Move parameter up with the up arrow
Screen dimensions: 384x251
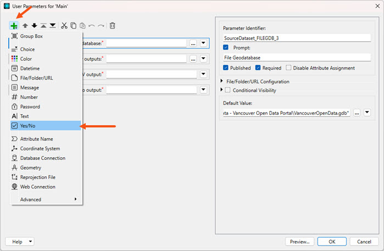click(25, 25)
